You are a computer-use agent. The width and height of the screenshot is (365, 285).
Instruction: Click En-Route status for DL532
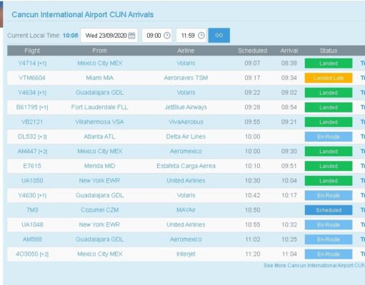(x=329, y=137)
